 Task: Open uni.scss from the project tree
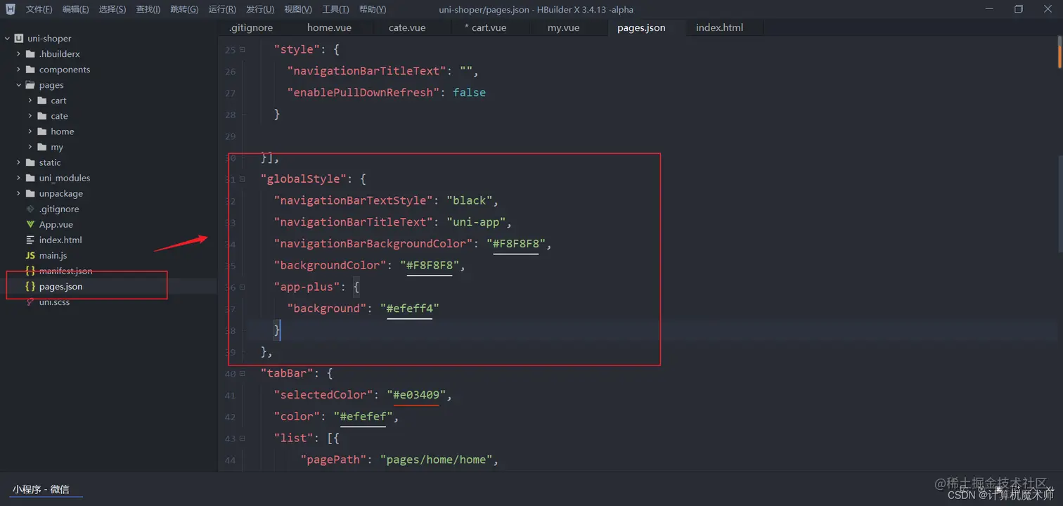(54, 301)
